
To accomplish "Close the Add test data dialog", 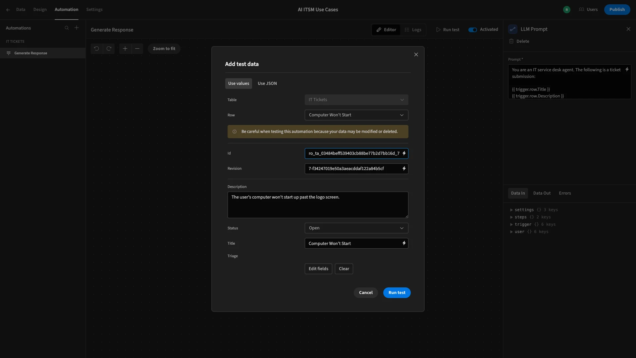I will [416, 54].
